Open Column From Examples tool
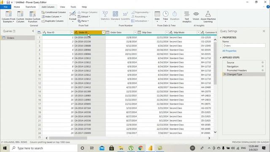This screenshot has width=270, height=152. point(8,17)
